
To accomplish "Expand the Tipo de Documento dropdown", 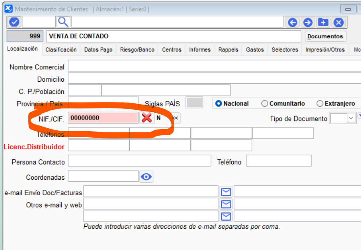I will click(x=351, y=118).
